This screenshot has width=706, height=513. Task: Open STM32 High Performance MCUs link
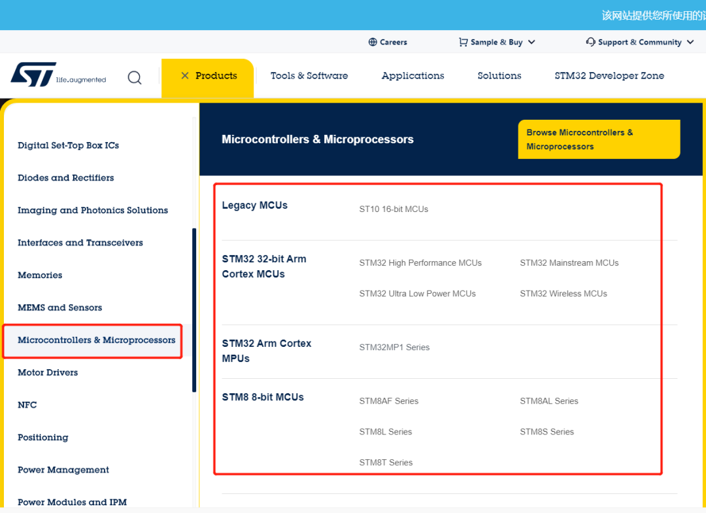coord(420,263)
